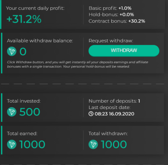Click the 'Your current daily profit' label
This screenshot has height=165, width=168.
coord(35,8)
